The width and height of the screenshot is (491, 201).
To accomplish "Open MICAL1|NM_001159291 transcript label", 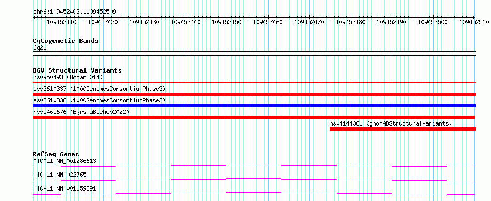I will click(65, 188).
